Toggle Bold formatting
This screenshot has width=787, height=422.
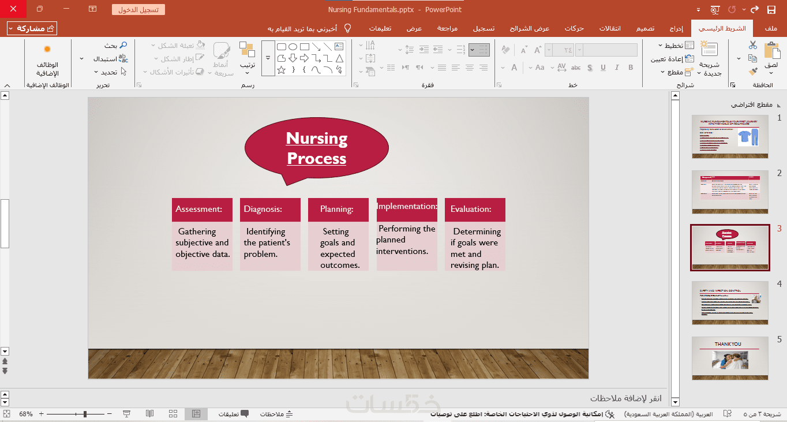631,68
